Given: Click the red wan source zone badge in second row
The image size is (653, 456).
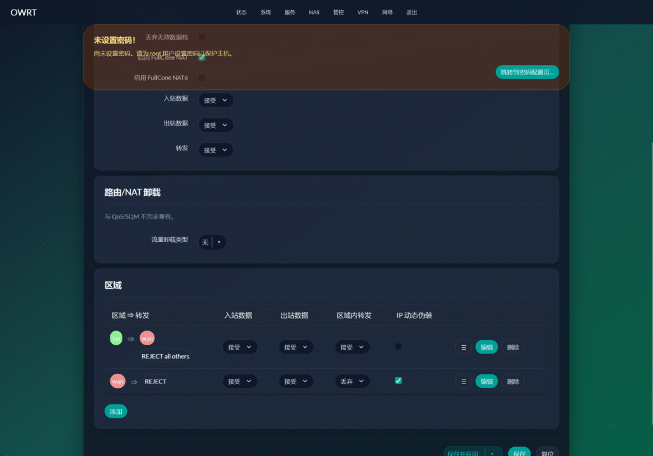Looking at the screenshot, I should (x=117, y=381).
